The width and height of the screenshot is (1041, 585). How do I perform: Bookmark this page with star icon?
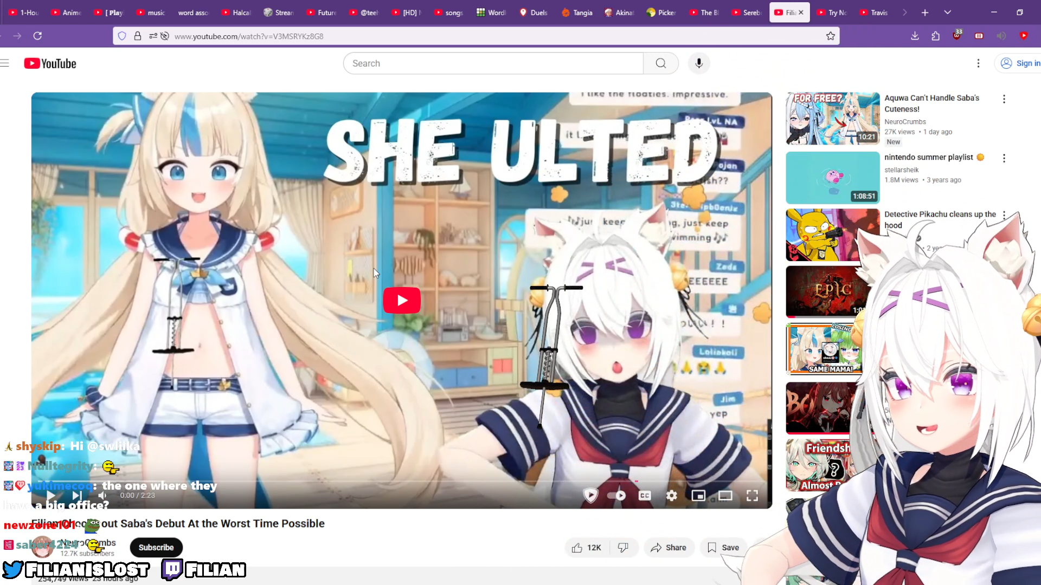830,36
